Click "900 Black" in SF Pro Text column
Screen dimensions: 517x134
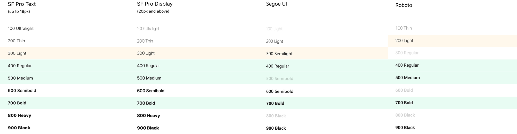19,128
